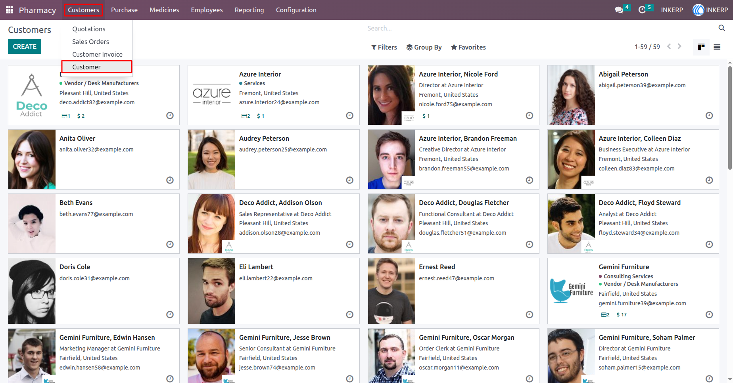This screenshot has width=733, height=383.
Task: Click opportunities icon on Gemini Furniture card
Action: click(605, 315)
